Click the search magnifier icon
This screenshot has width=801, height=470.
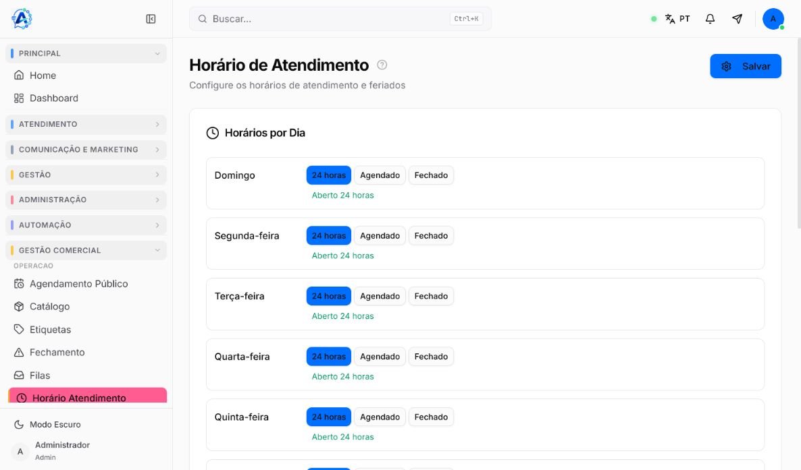click(x=203, y=19)
